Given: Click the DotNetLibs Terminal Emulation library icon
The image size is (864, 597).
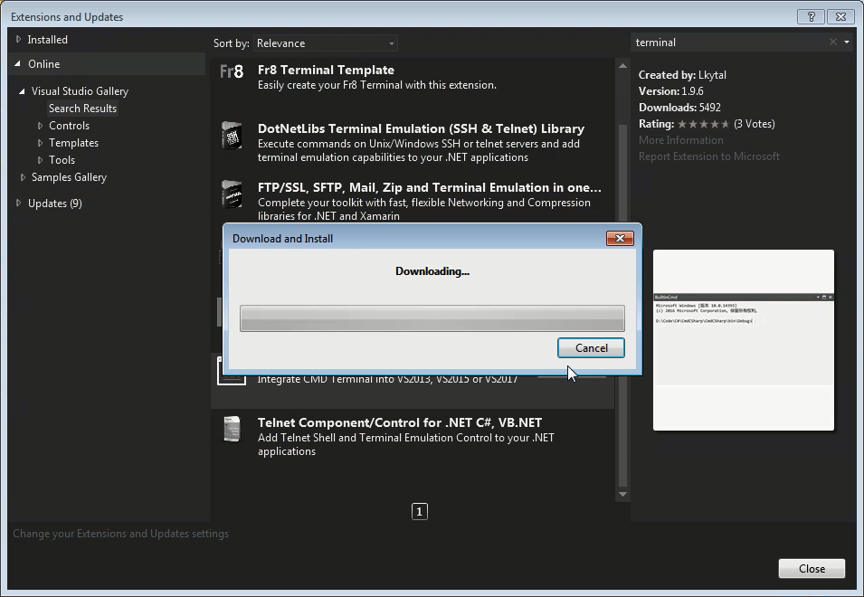Looking at the screenshot, I should click(x=232, y=135).
